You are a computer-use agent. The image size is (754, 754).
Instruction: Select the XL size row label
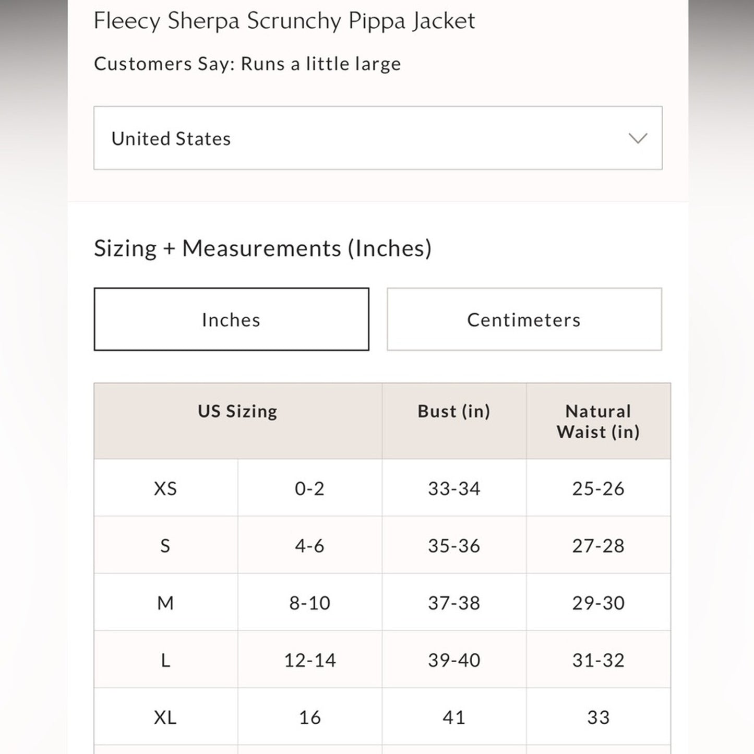click(165, 717)
